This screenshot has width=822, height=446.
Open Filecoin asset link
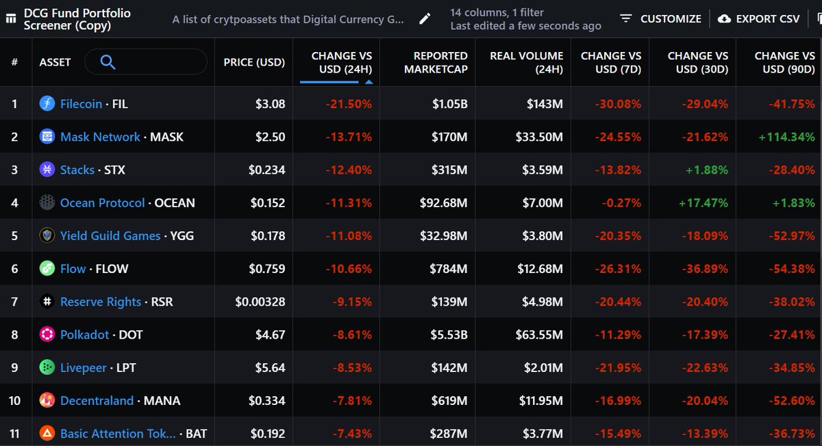(x=81, y=104)
